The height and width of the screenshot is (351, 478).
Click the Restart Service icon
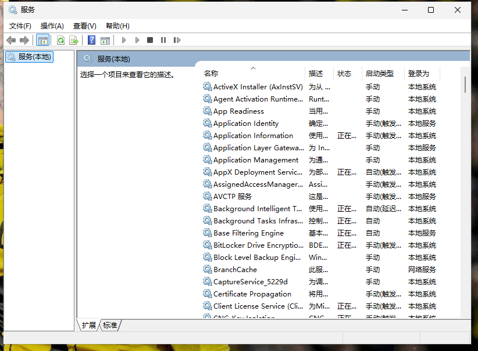point(177,40)
